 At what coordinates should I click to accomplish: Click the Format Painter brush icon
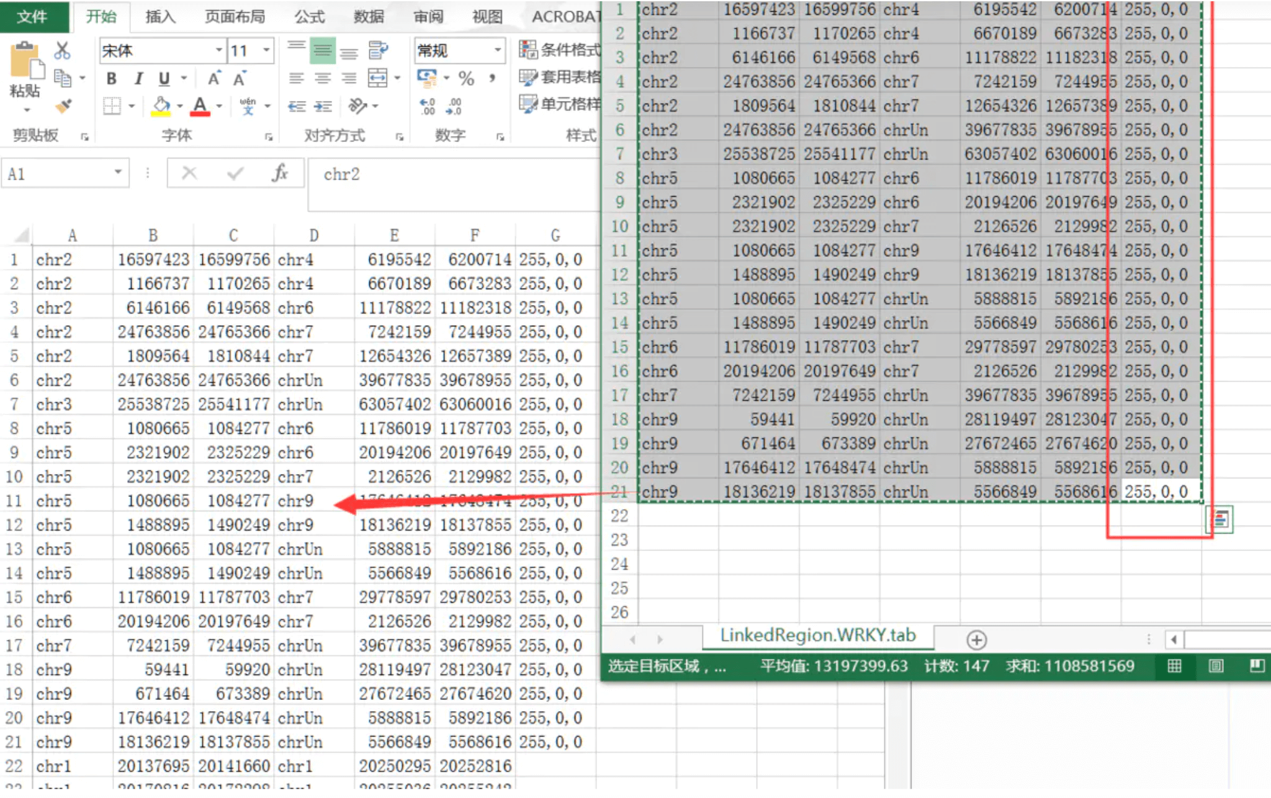(x=63, y=107)
